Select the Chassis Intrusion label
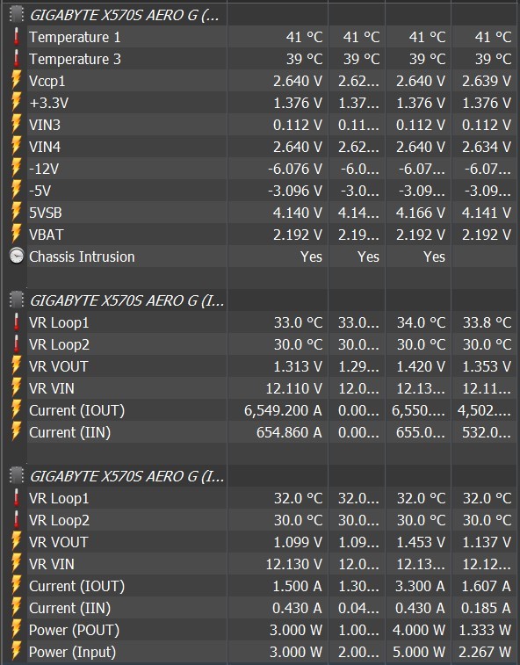The height and width of the screenshot is (665, 520). click(x=82, y=257)
